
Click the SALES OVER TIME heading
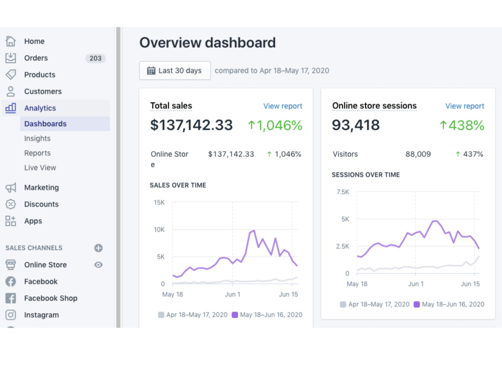coord(178,185)
